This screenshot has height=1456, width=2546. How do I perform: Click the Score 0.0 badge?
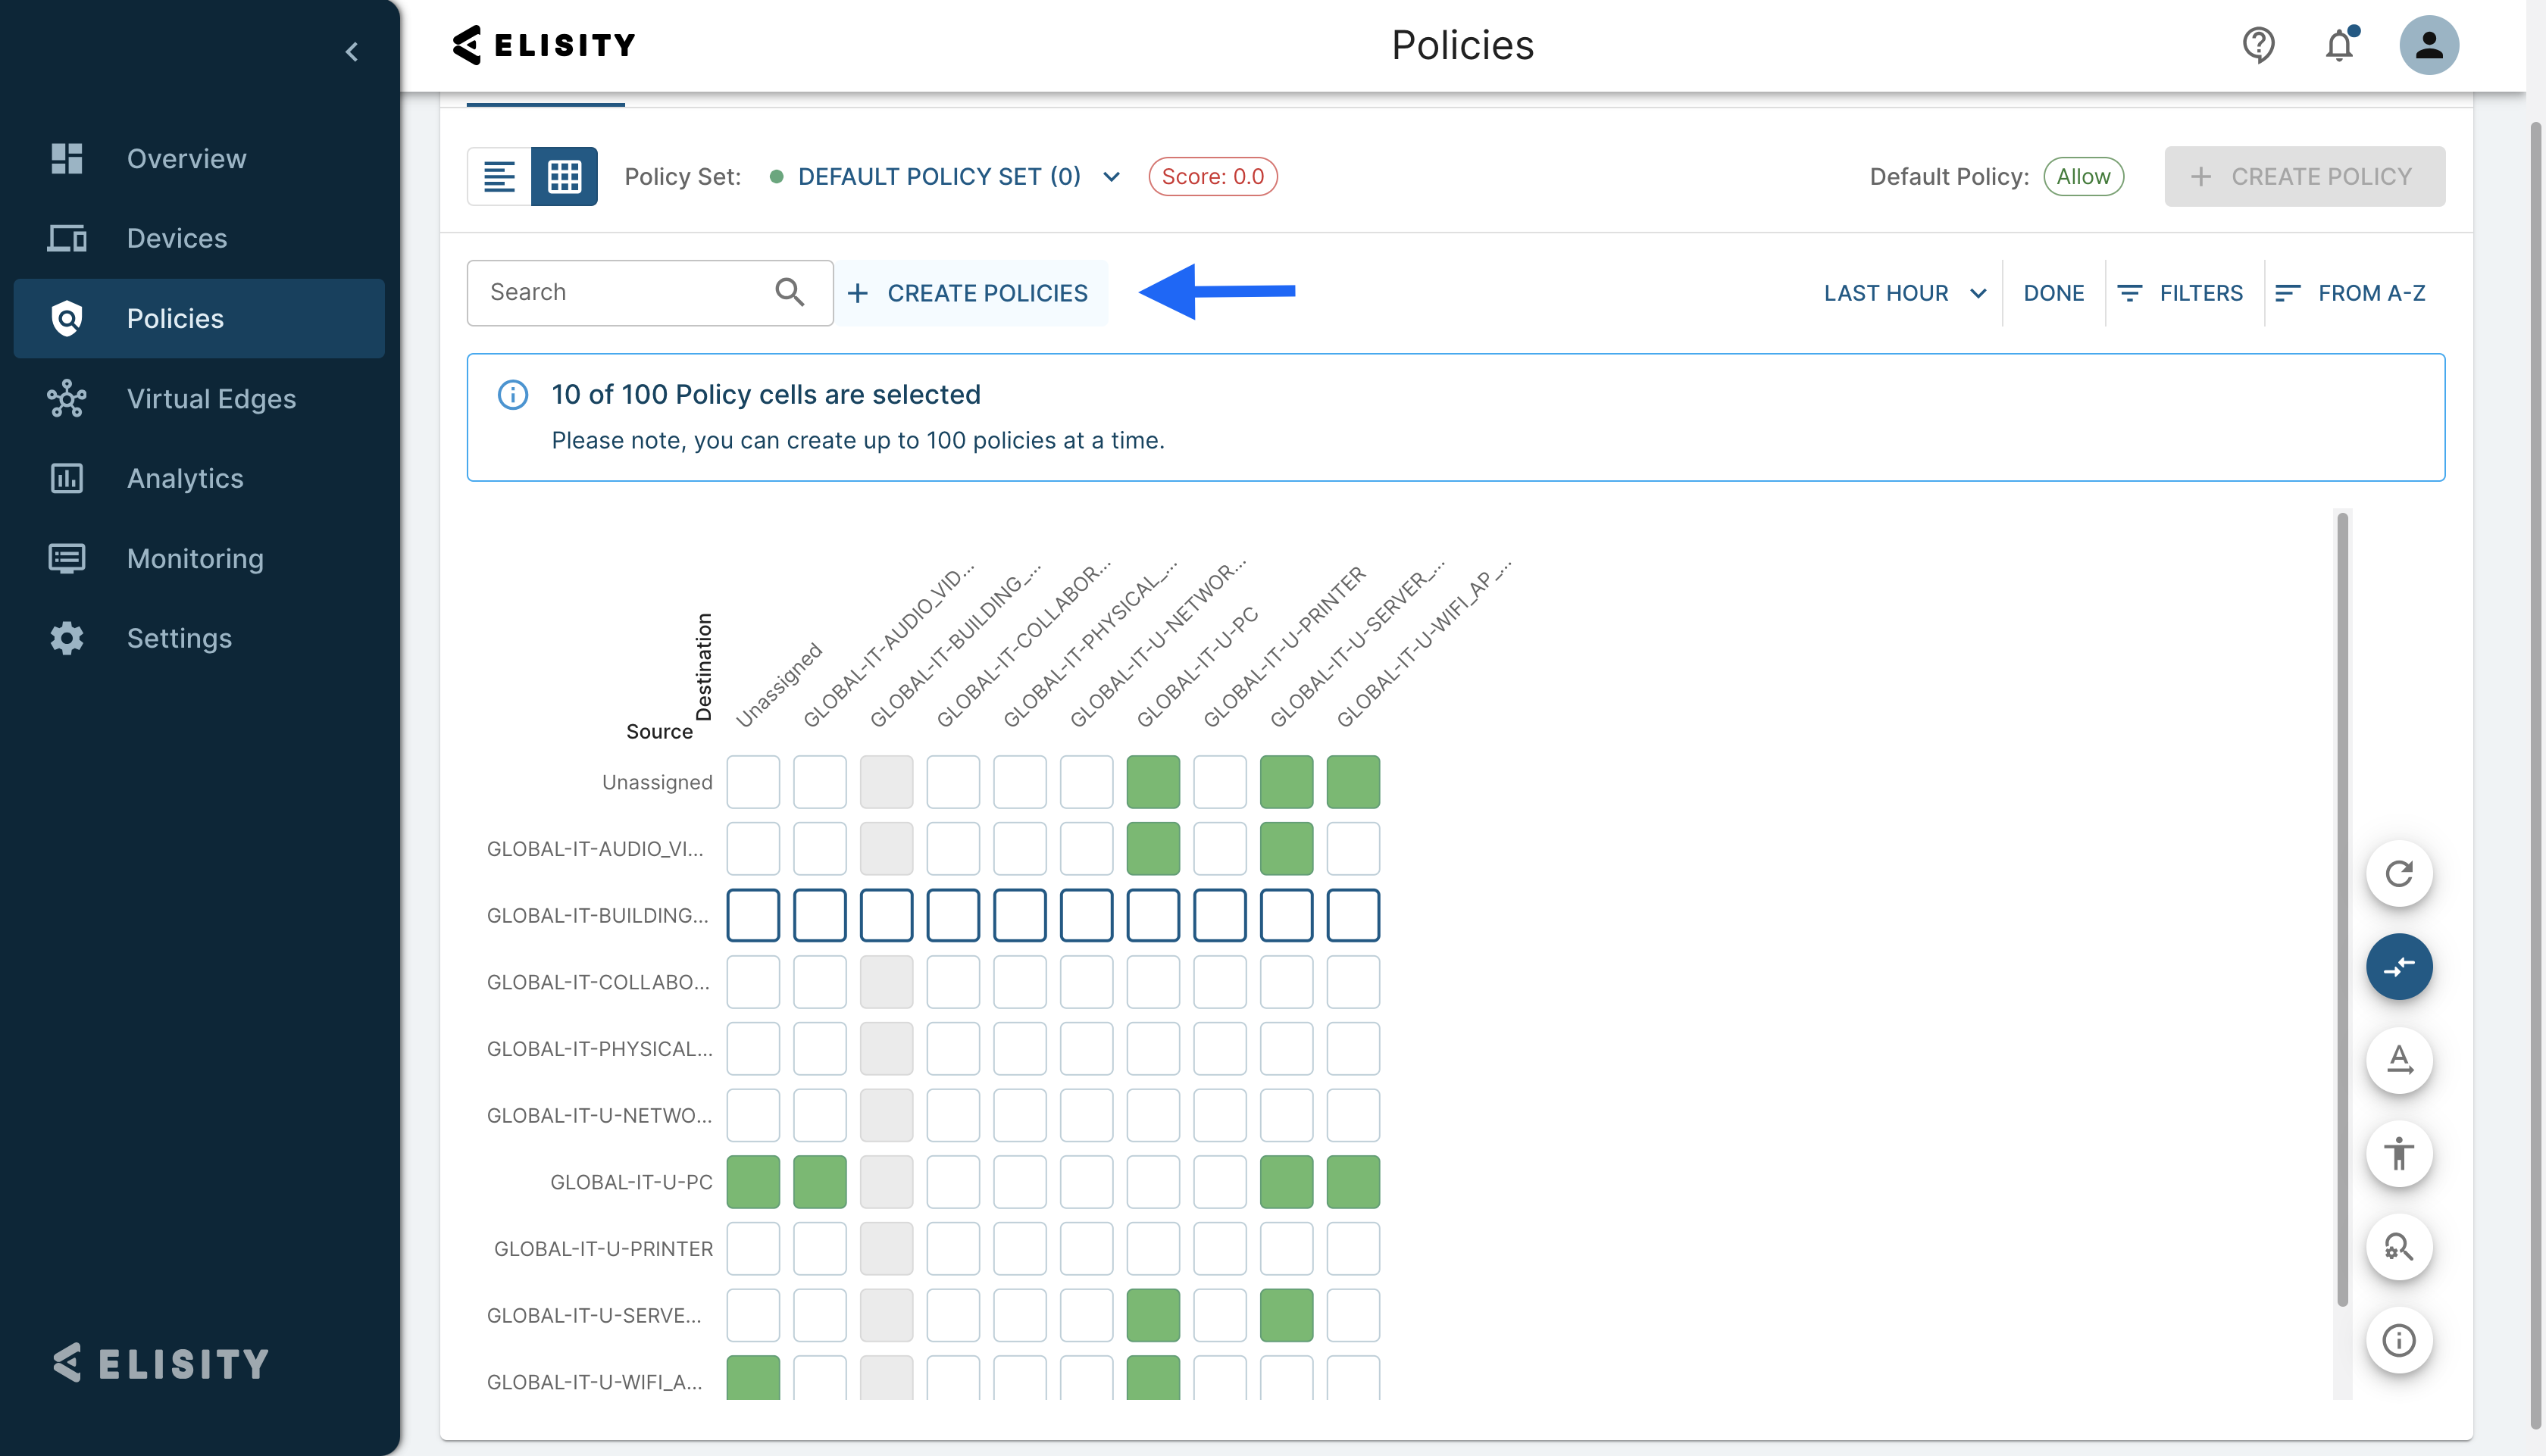coord(1212,177)
